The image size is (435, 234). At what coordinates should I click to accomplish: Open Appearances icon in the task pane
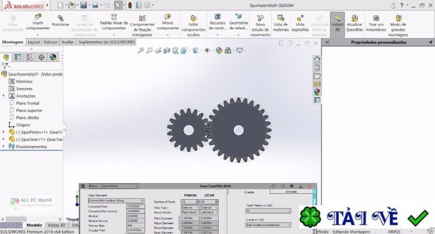point(317,92)
